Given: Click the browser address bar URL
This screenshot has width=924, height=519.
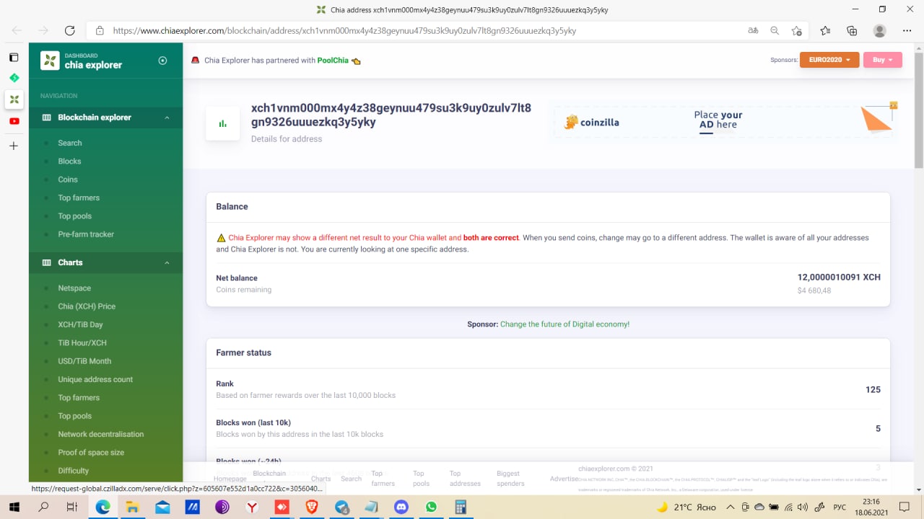Looking at the screenshot, I should point(344,31).
